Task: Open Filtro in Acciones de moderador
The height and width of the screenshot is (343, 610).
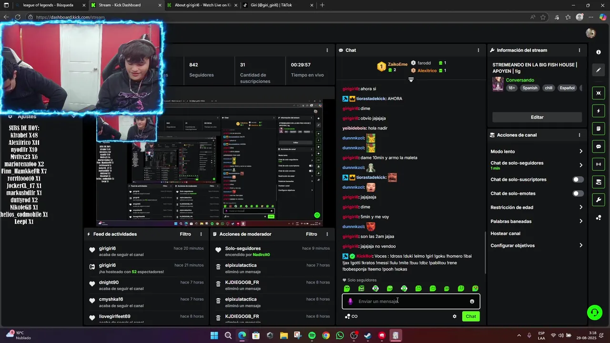Action: tap(311, 234)
